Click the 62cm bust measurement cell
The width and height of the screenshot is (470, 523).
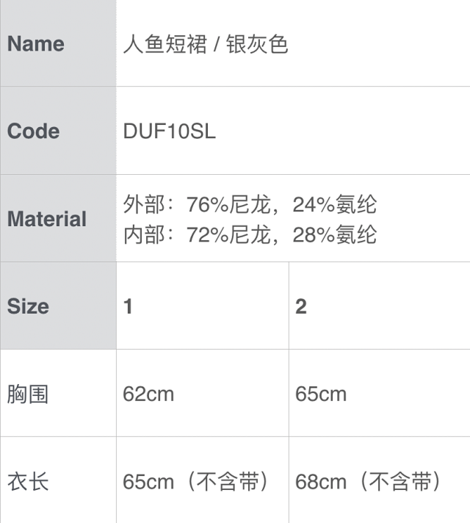(148, 394)
